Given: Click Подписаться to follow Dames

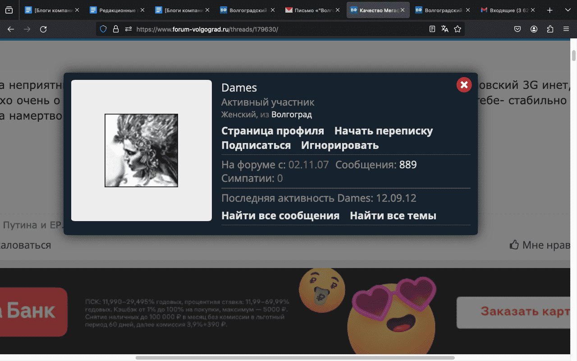Looking at the screenshot, I should click(256, 145).
